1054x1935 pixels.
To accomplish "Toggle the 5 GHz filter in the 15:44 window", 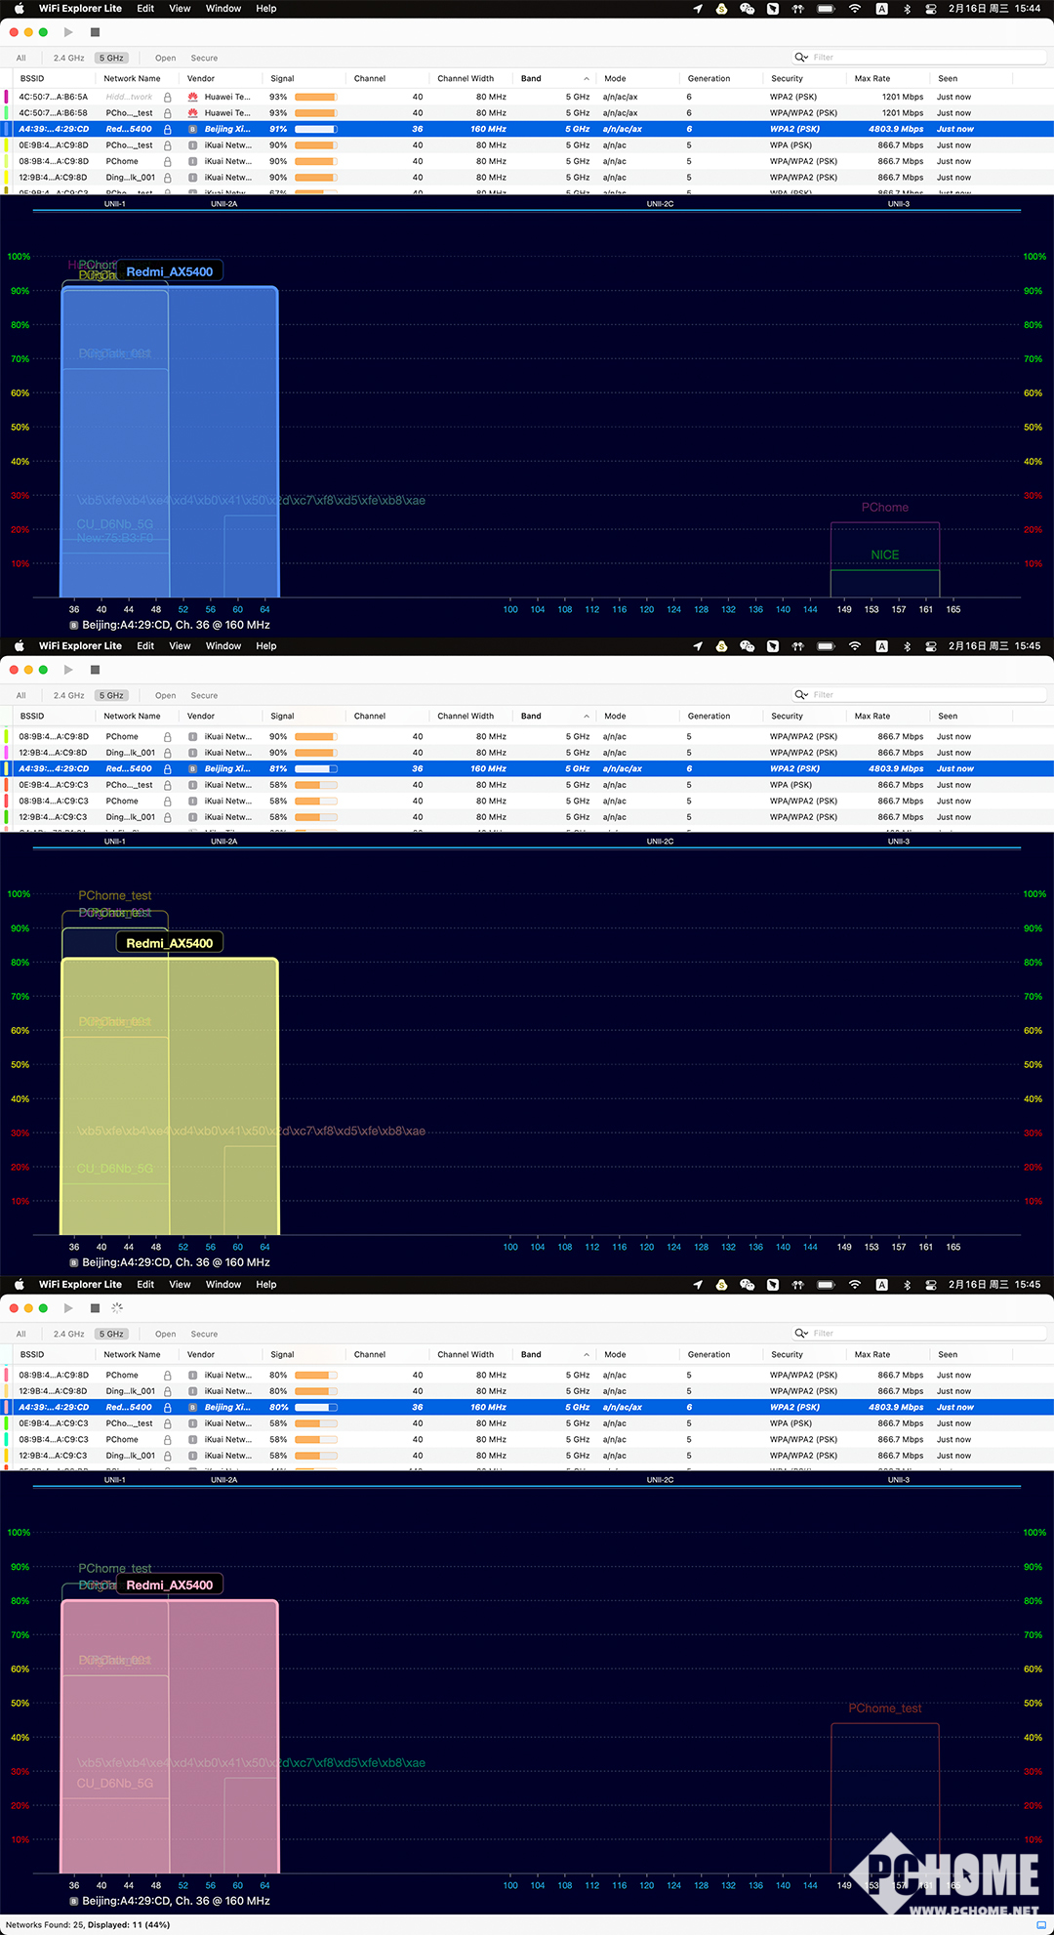I will point(111,58).
